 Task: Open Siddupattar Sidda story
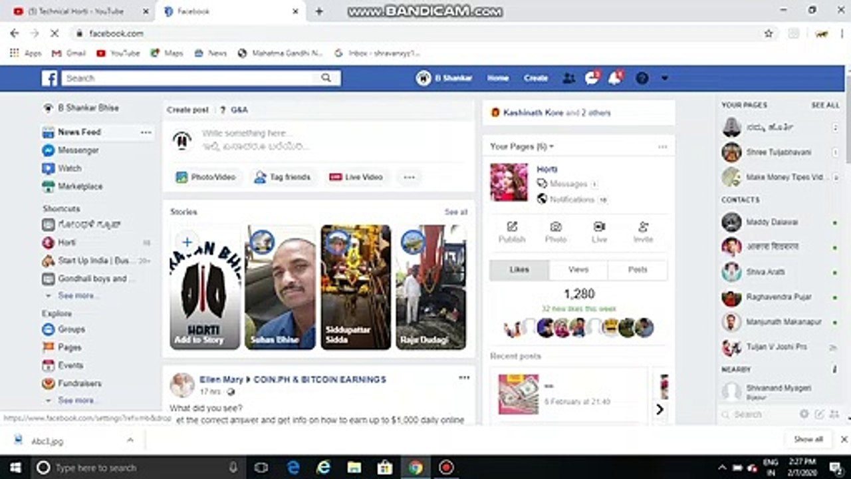click(356, 287)
